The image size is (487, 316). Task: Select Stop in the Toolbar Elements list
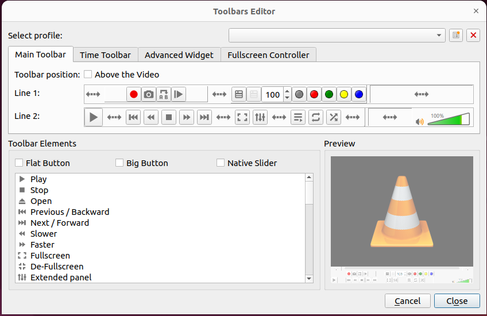[160, 190]
